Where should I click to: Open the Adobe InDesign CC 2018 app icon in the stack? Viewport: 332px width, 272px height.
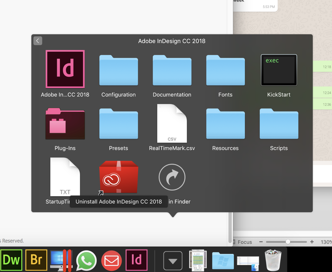point(65,69)
